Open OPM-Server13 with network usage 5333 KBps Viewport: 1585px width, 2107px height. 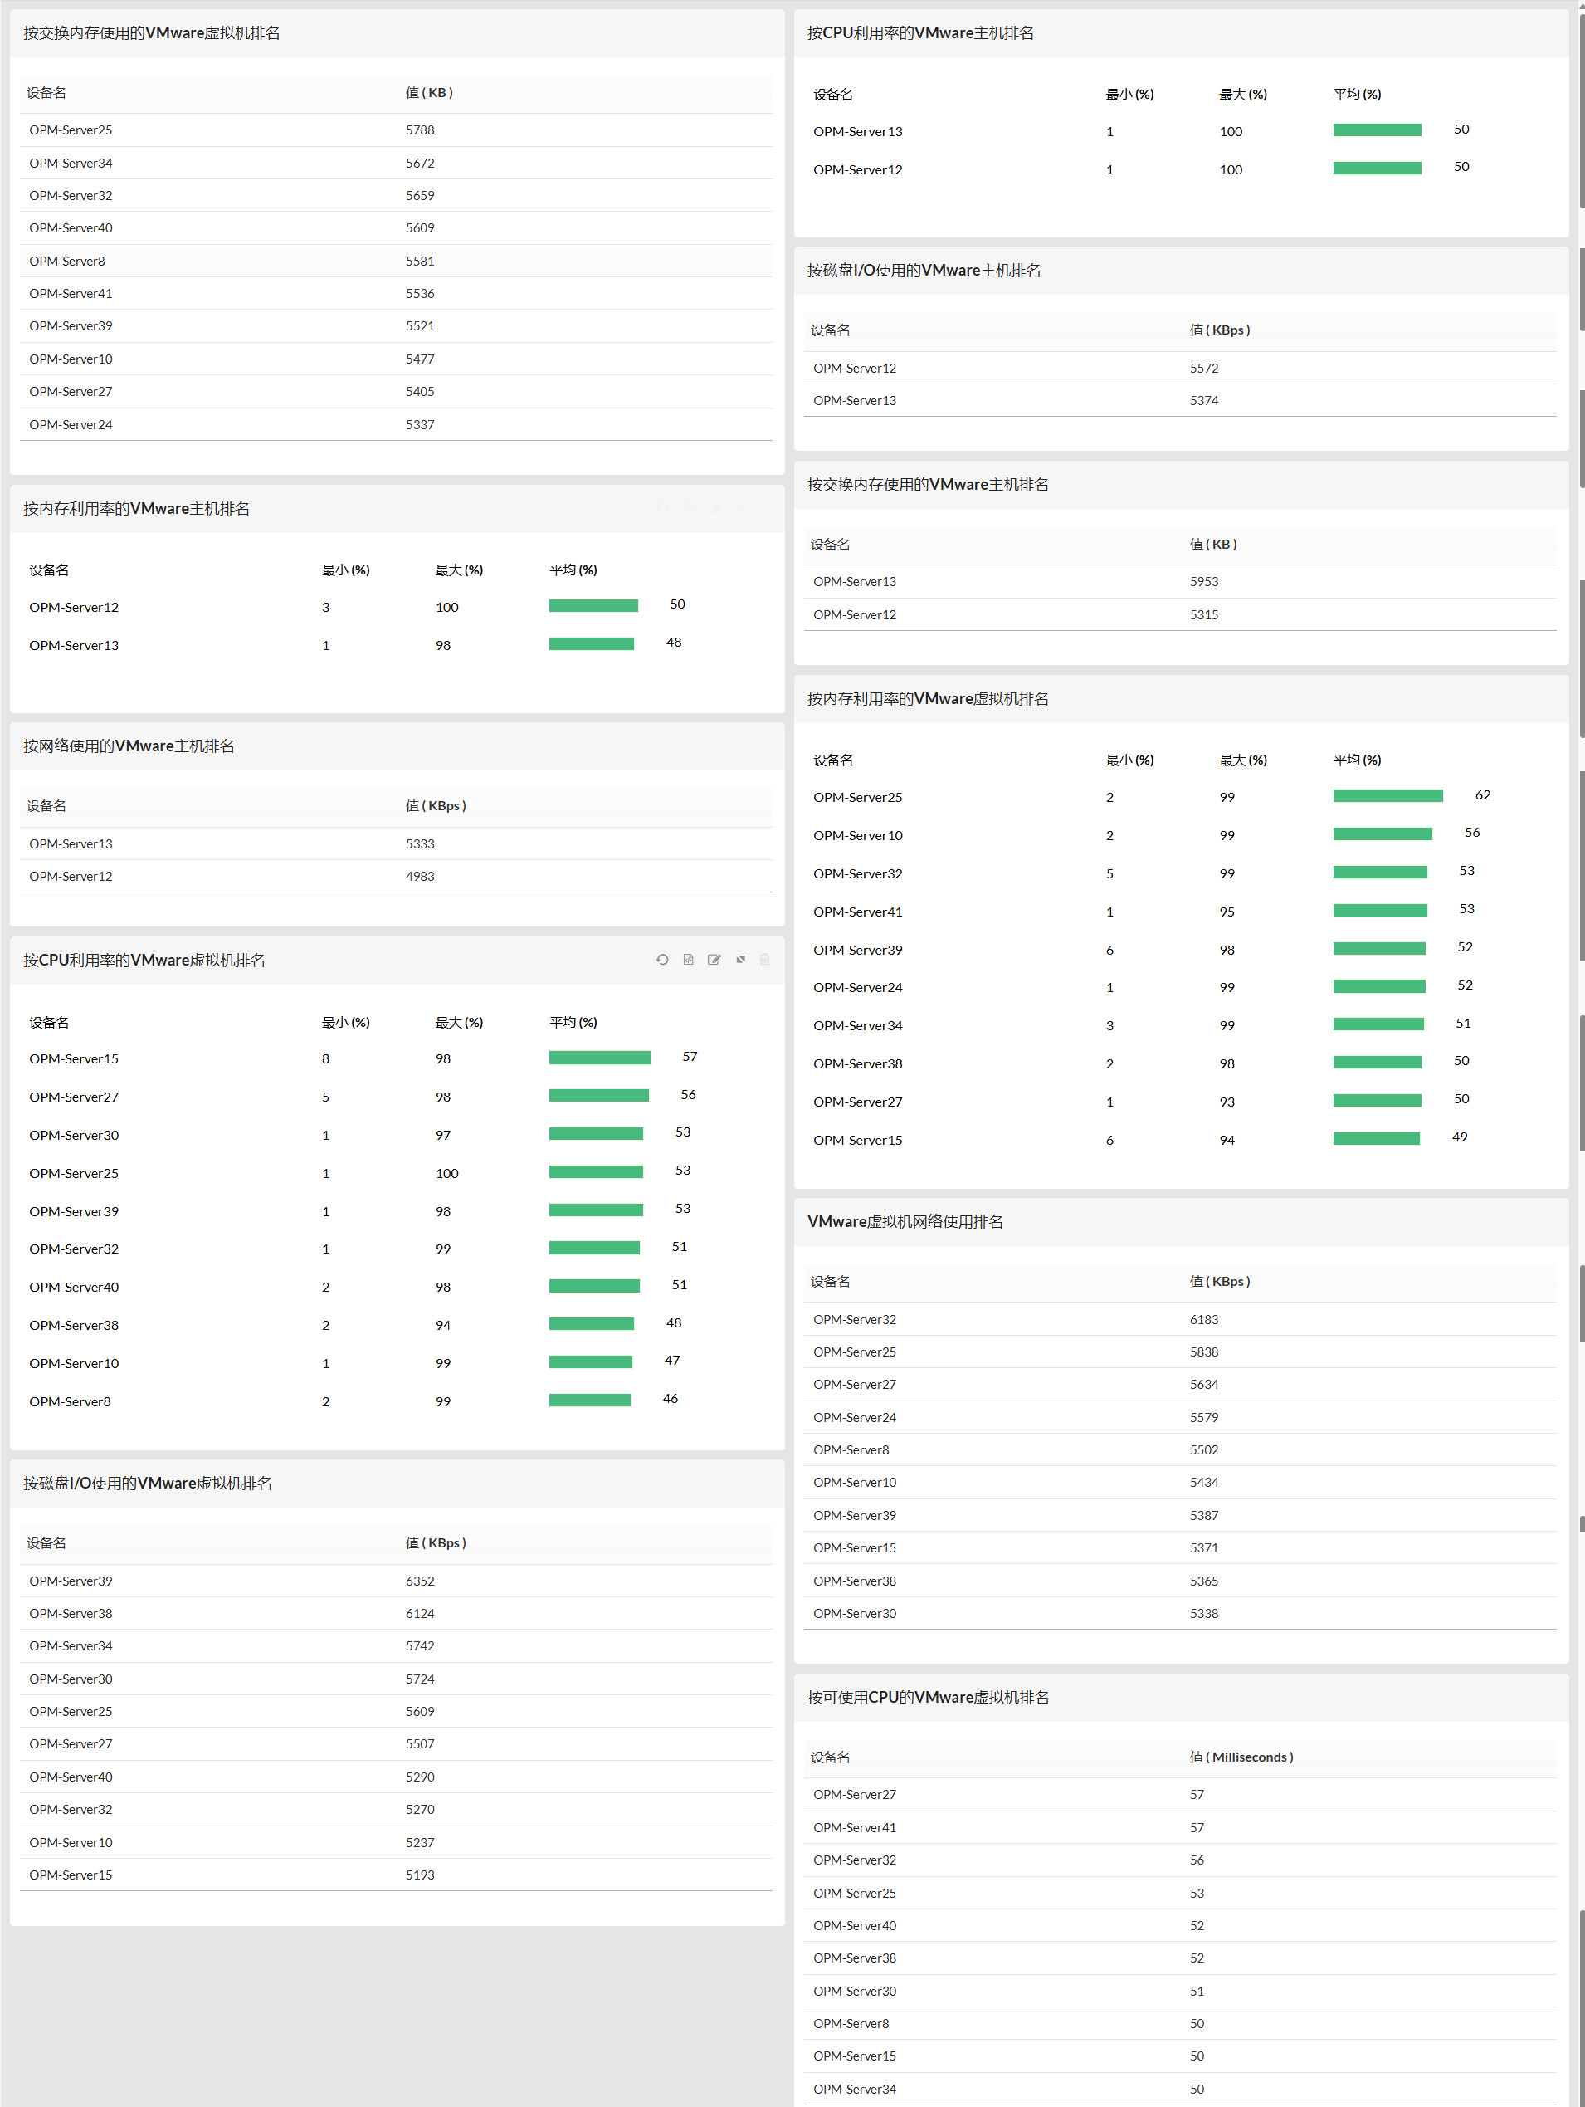pyautogui.click(x=71, y=844)
